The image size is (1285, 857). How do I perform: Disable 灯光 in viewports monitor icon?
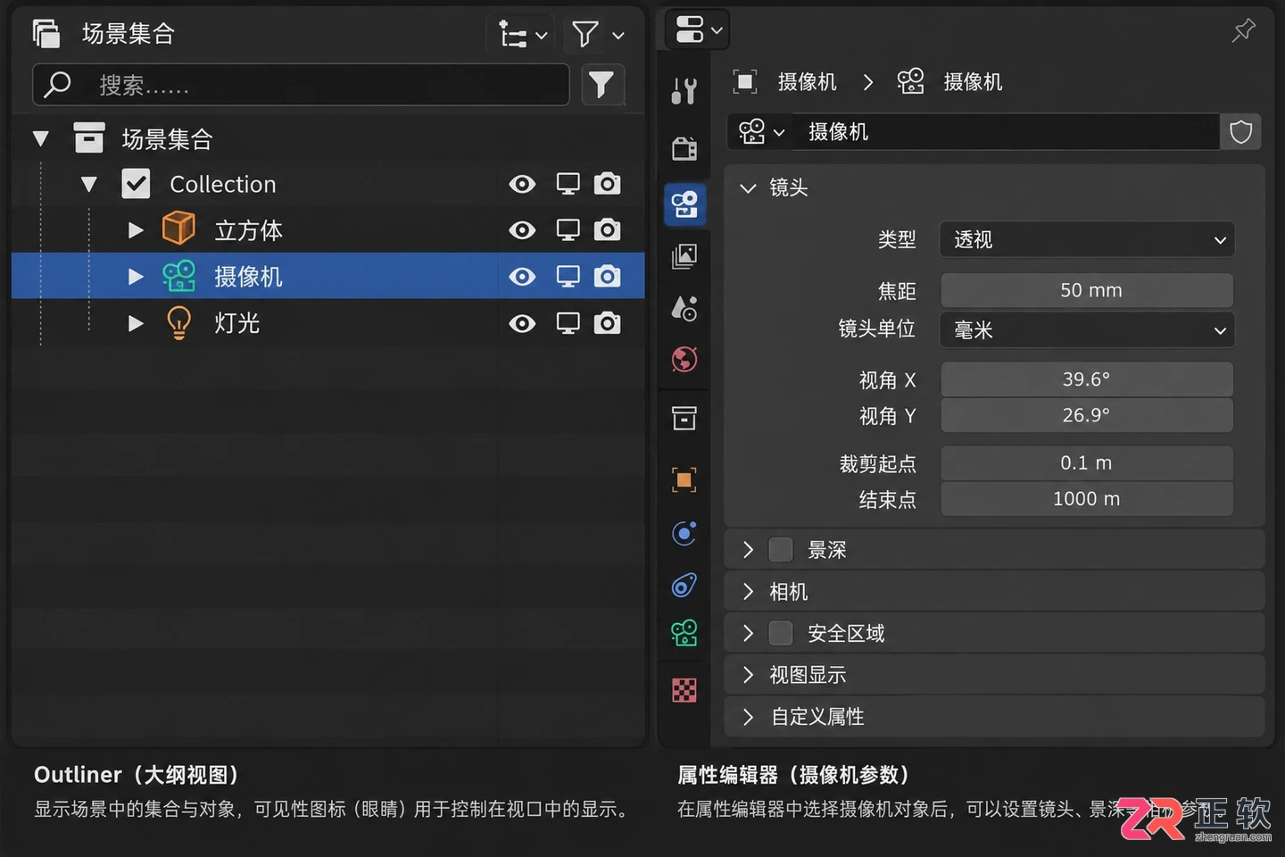coord(568,323)
